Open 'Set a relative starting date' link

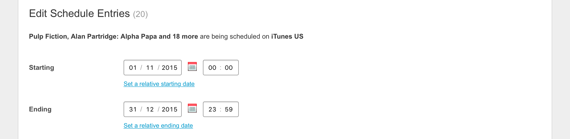coord(159,84)
